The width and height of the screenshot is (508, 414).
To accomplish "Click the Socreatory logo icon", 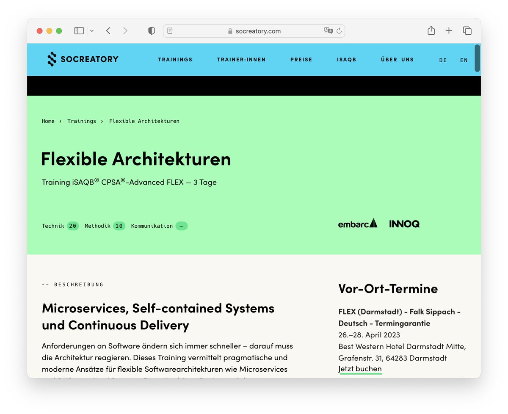I will pos(52,59).
